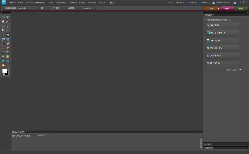Select the Paint Bucket tool

pos(3,57)
